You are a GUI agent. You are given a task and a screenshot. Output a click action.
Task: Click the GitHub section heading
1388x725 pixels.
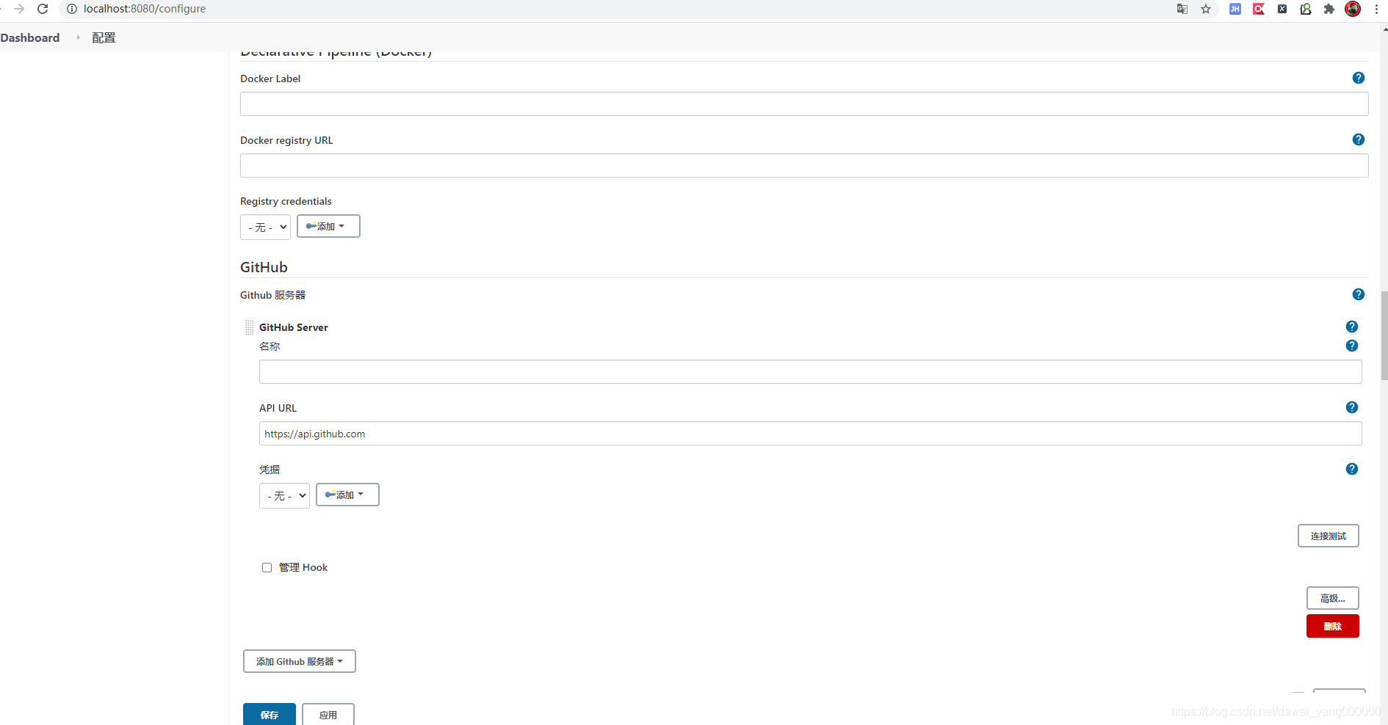[264, 267]
